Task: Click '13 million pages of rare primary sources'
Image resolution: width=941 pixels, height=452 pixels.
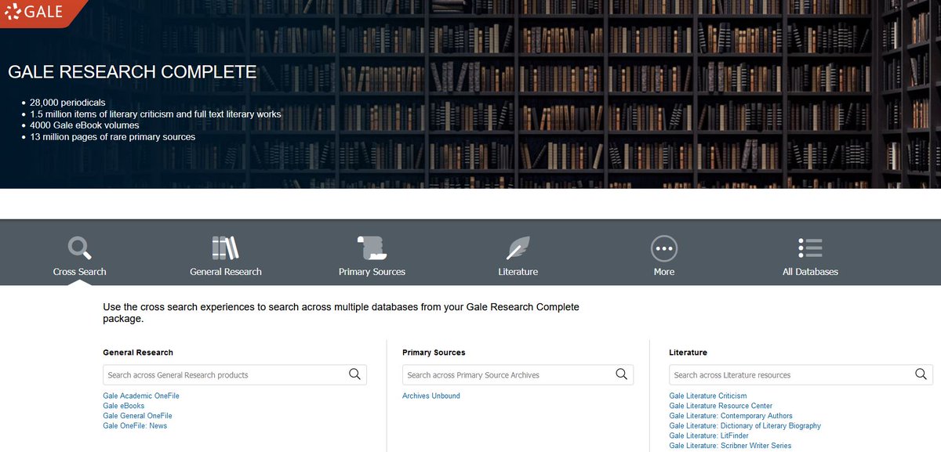Action: (x=113, y=136)
